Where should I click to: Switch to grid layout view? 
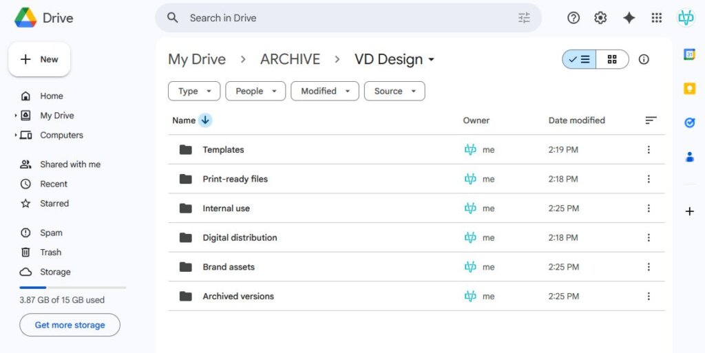pos(612,59)
